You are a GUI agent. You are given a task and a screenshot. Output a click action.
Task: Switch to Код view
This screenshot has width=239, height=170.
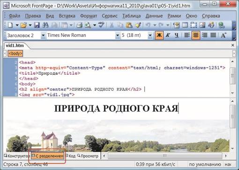point(71,156)
